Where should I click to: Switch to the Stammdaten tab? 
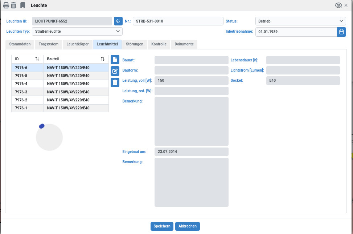click(20, 44)
